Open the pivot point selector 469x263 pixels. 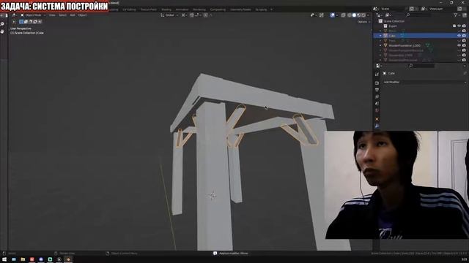coord(184,15)
